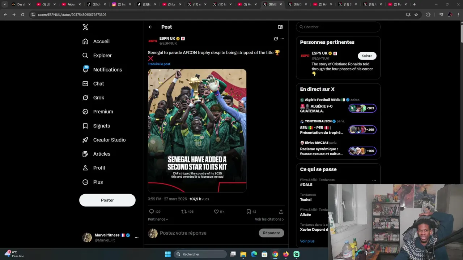Click the back arrow next to Post
Viewport: 463px width, 260px height.
pyautogui.click(x=150, y=27)
